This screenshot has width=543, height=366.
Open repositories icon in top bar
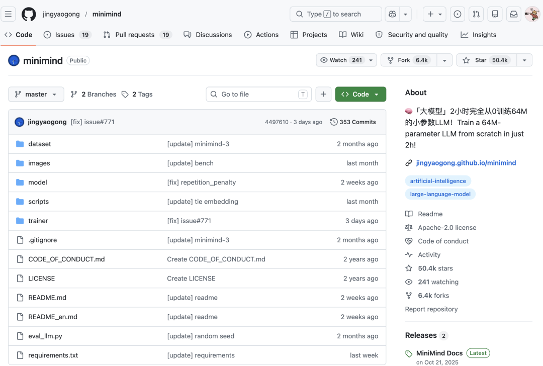tap(495, 14)
